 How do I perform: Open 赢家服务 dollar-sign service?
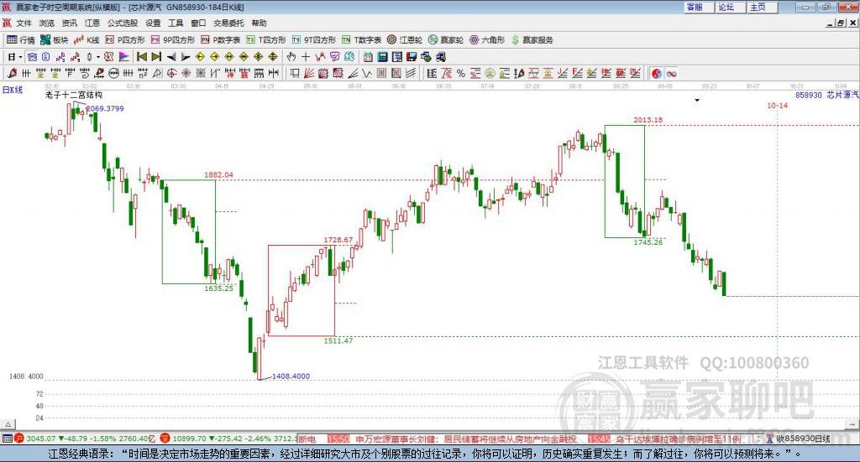pos(532,40)
